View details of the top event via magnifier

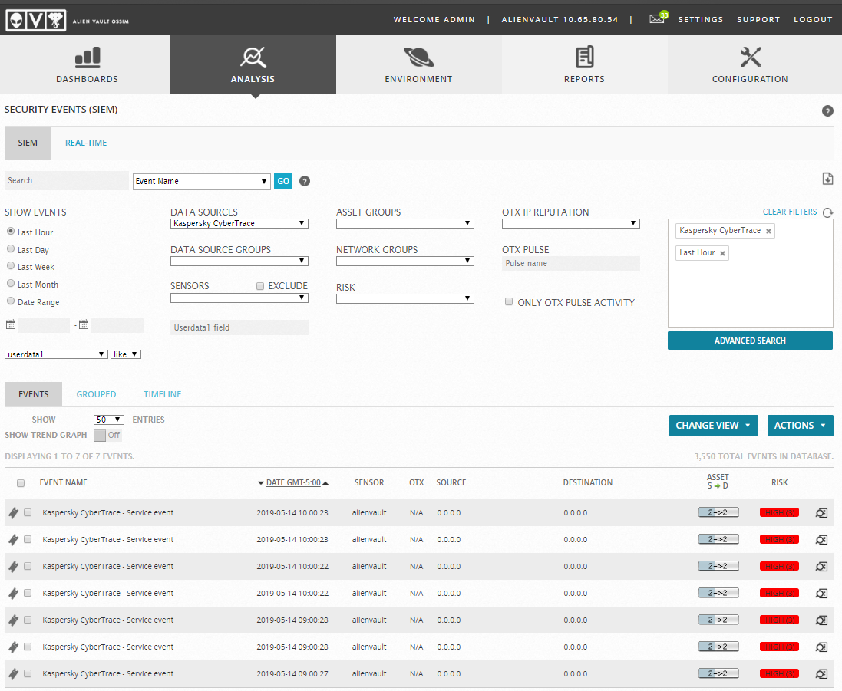[821, 512]
